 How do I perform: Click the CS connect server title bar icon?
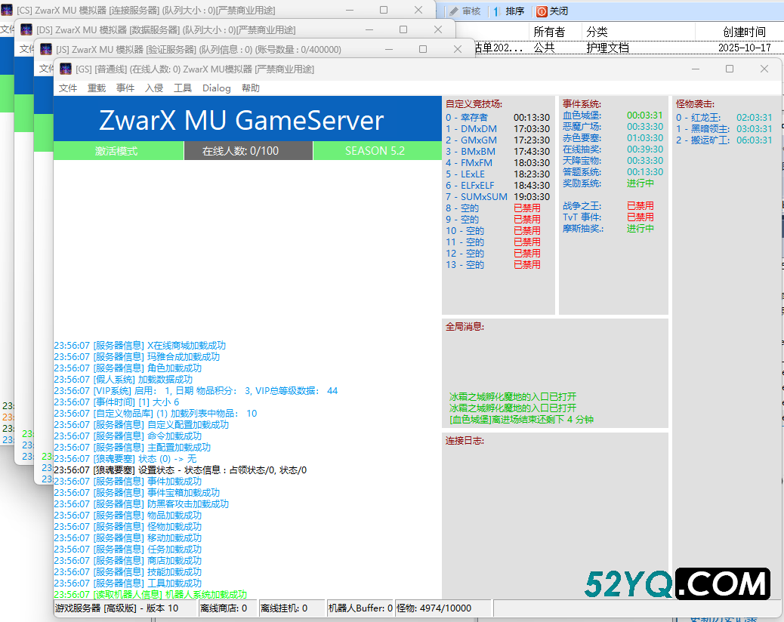pyautogui.click(x=7, y=10)
